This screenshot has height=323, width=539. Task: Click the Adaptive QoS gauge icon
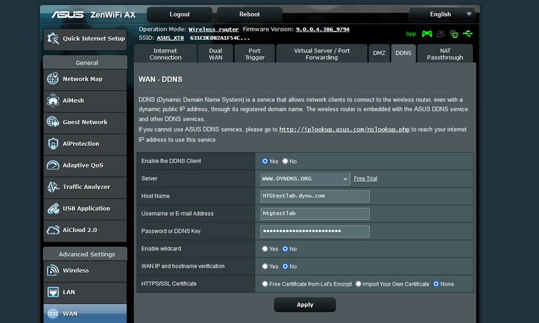53,165
